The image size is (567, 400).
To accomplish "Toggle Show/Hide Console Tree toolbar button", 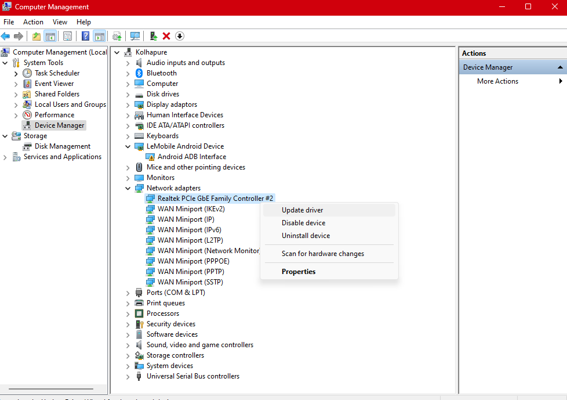I will 50,36.
